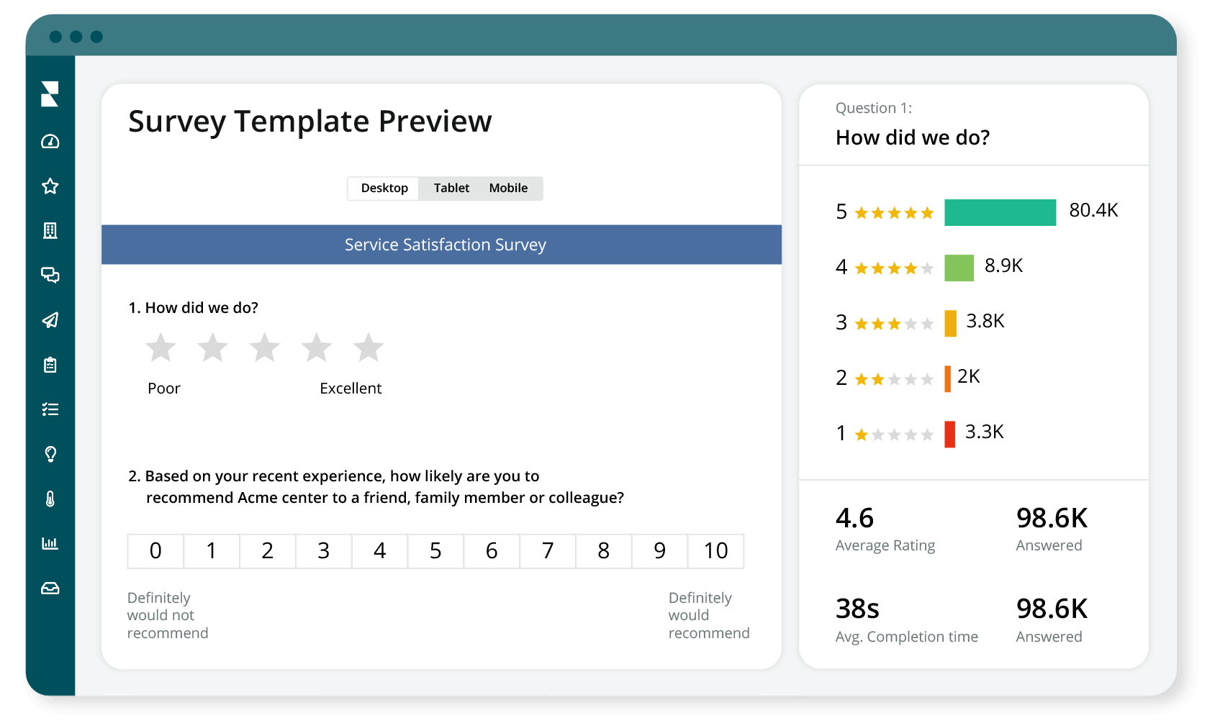This screenshot has width=1220, height=723.
Task: Click the paper plane campaigns icon
Action: tap(50, 320)
